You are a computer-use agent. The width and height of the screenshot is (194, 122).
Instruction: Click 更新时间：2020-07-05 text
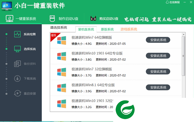(111, 44)
